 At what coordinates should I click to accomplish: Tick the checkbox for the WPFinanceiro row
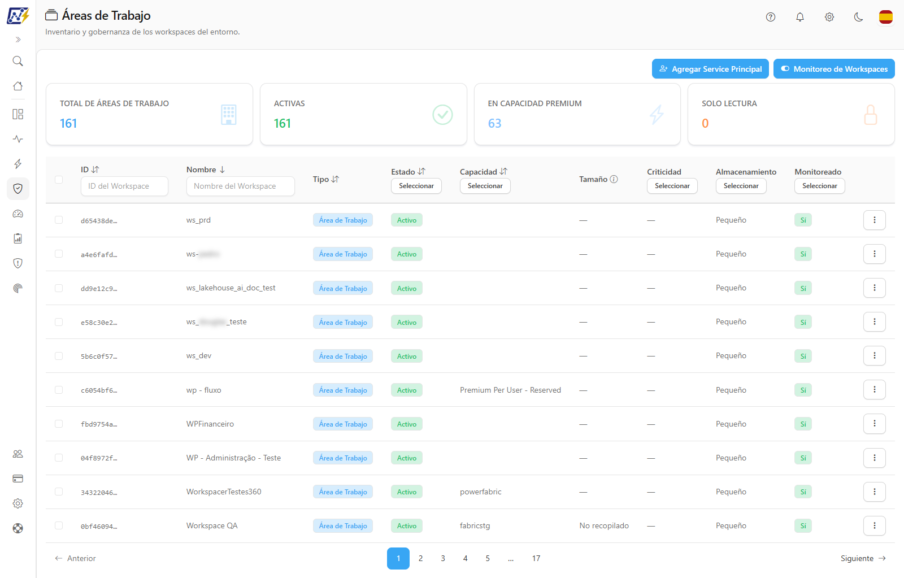click(x=59, y=424)
